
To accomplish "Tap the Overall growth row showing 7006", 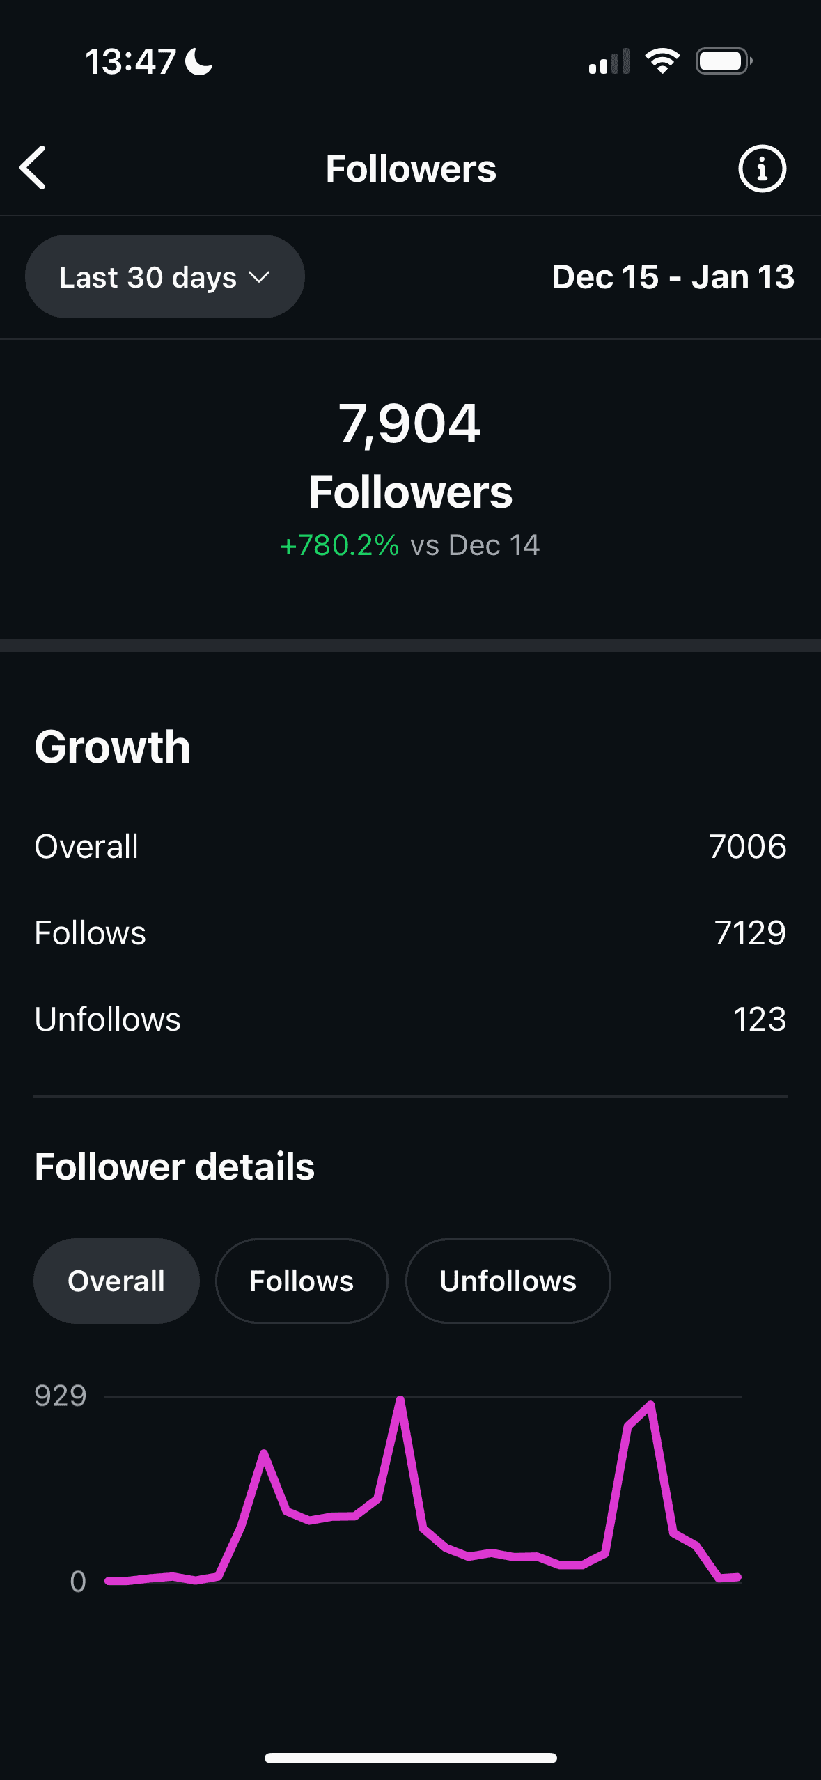I will pos(410,847).
